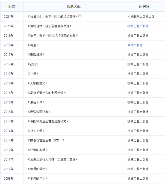The height and width of the screenshot is (185, 165).
Task: Click 机械工业出版社 in the 《激活个体》 row
Action: coord(138,102)
